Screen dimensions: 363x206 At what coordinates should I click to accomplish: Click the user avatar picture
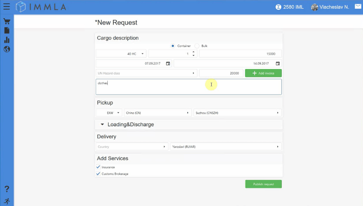314,7
